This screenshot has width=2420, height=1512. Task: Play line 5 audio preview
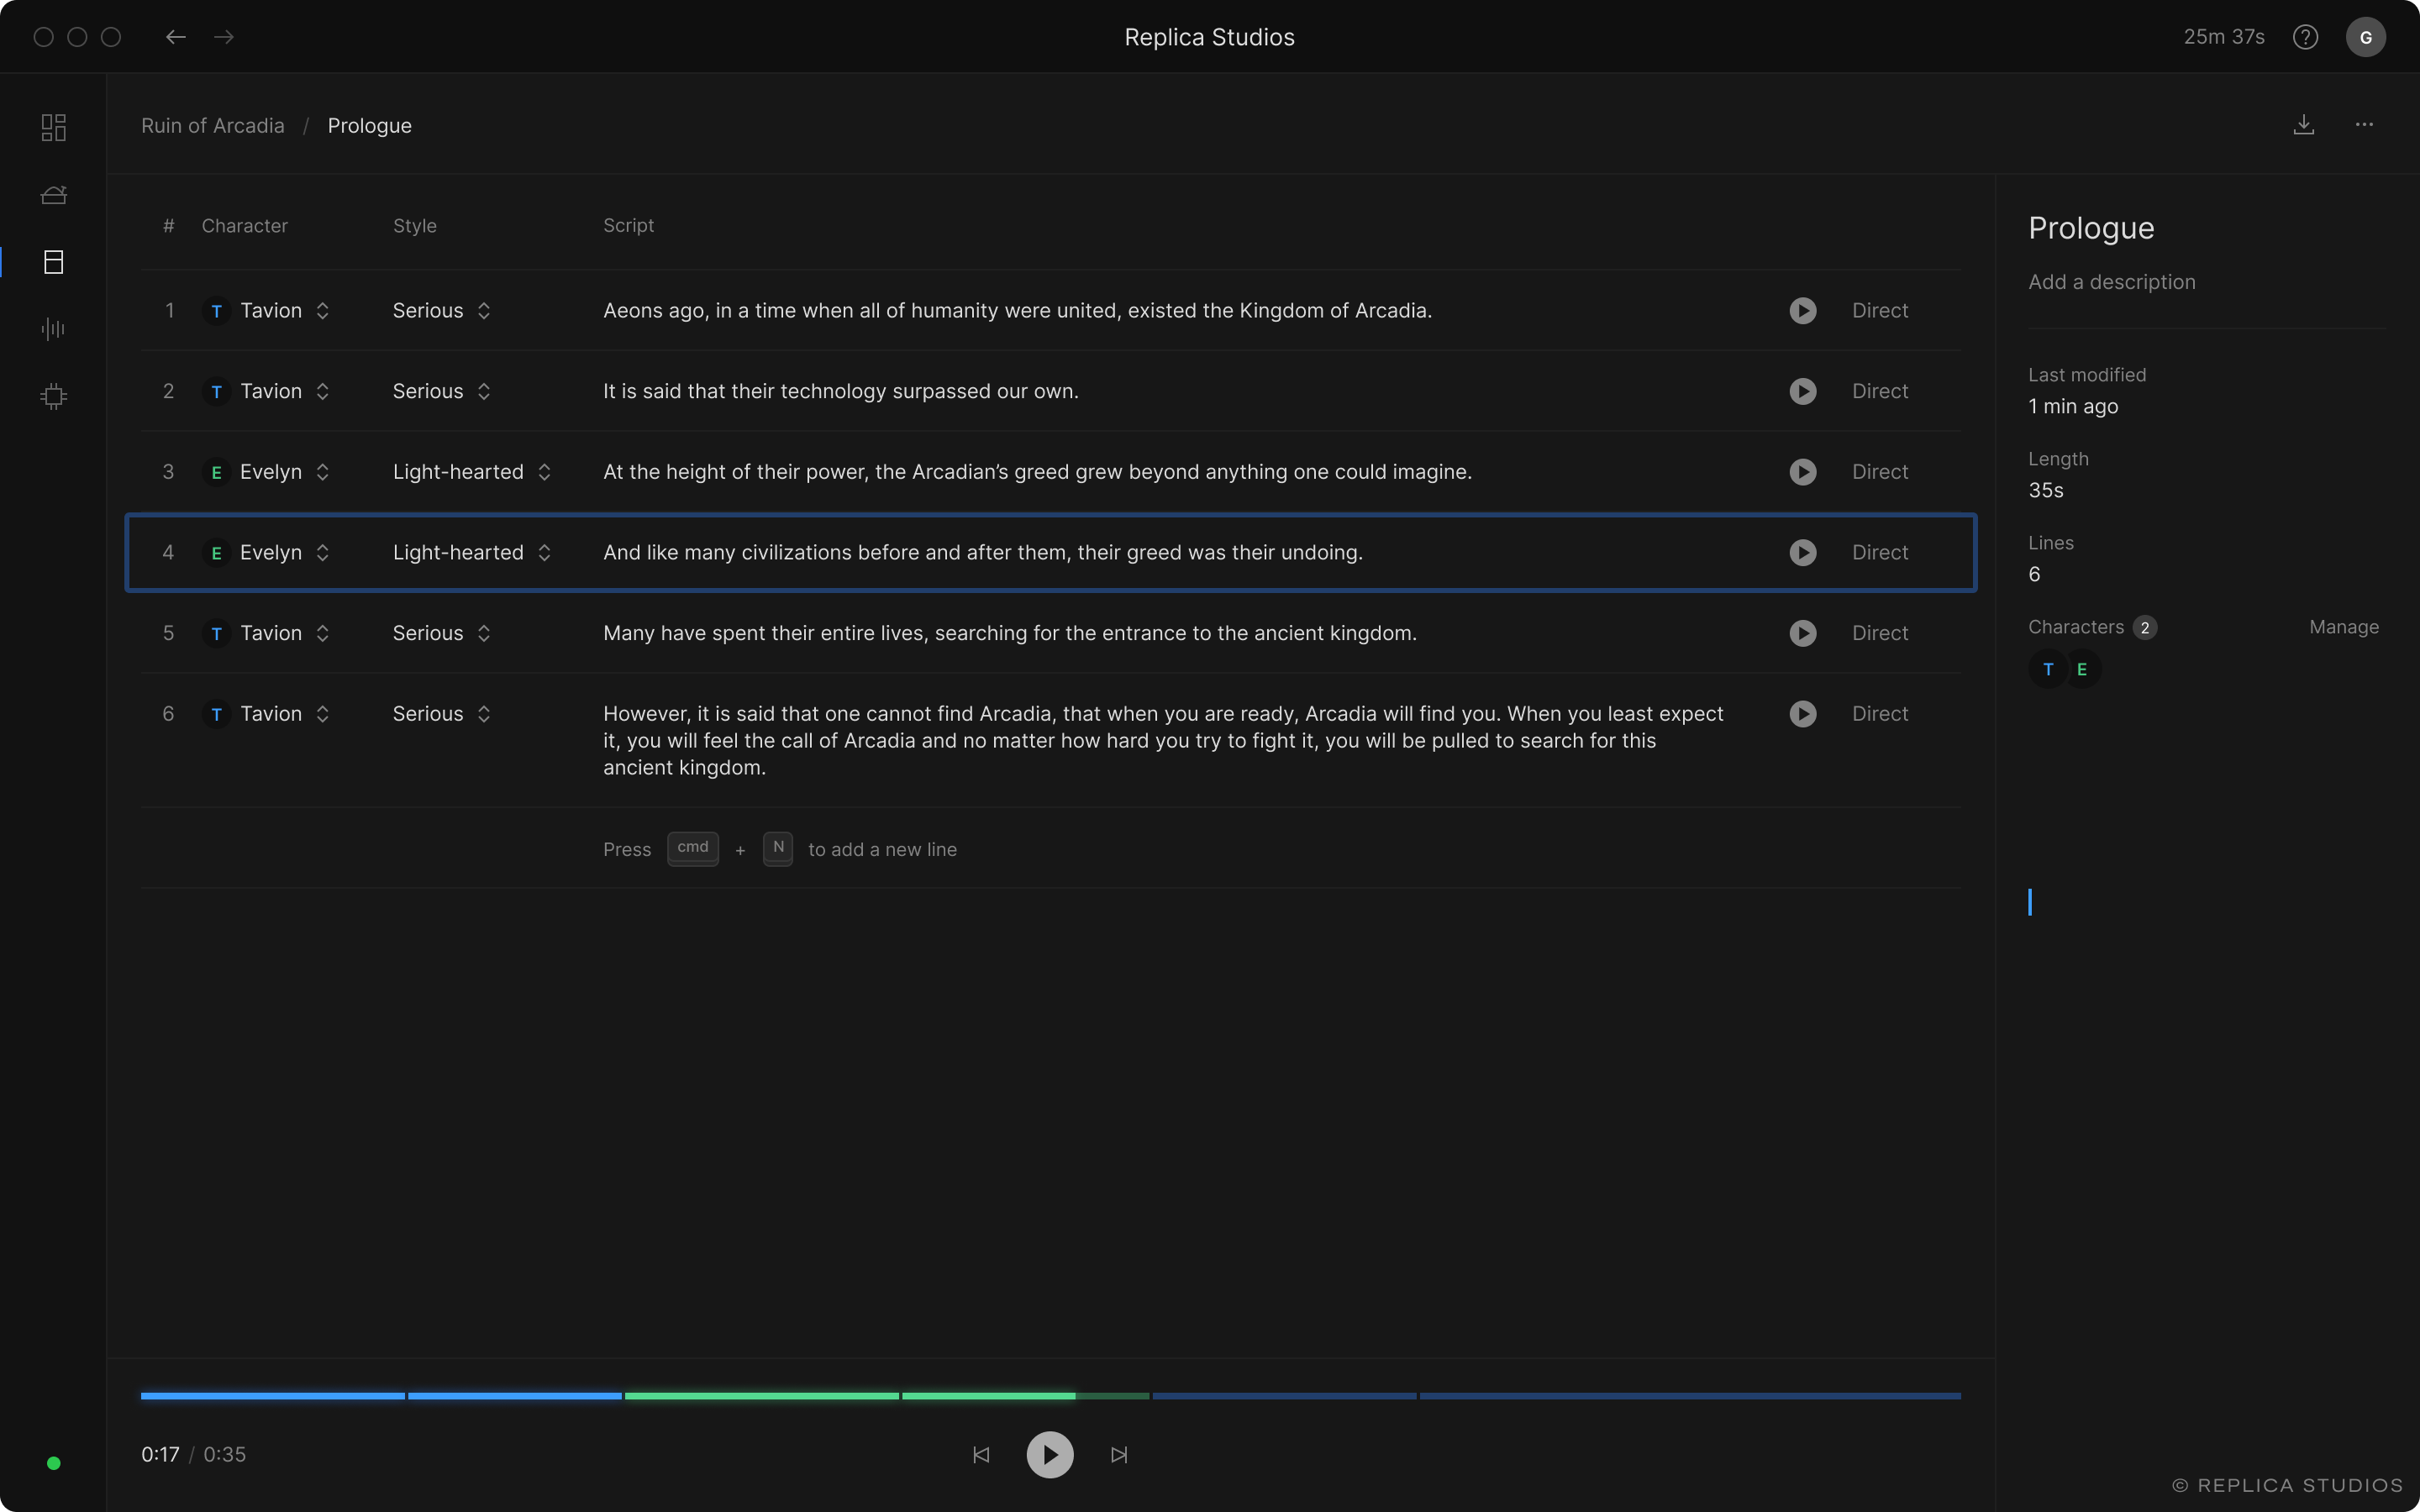click(x=1802, y=633)
